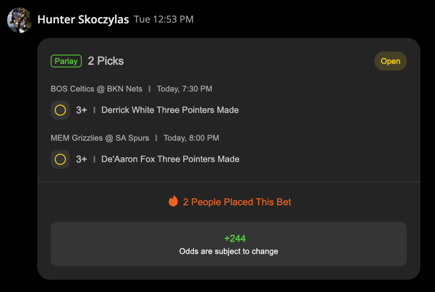Click Today, 7:30 PM game time
The image size is (435, 292).
point(185,89)
